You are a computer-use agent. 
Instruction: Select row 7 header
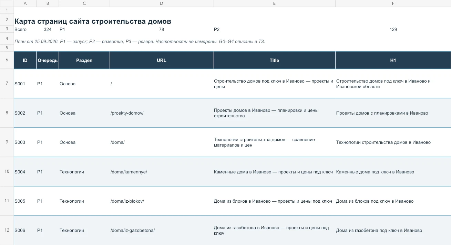pyautogui.click(x=7, y=84)
